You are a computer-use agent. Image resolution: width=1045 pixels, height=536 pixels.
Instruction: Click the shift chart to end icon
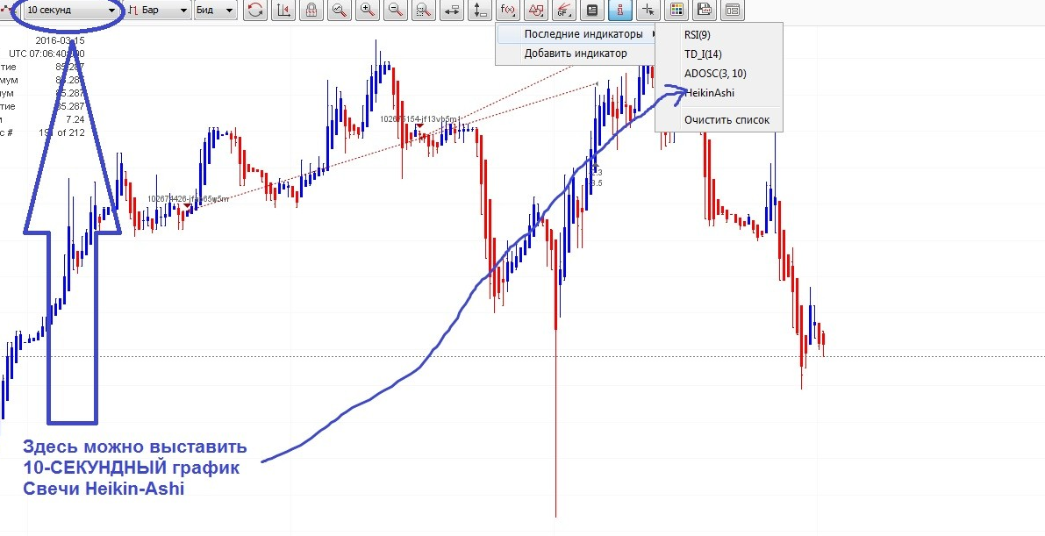283,11
